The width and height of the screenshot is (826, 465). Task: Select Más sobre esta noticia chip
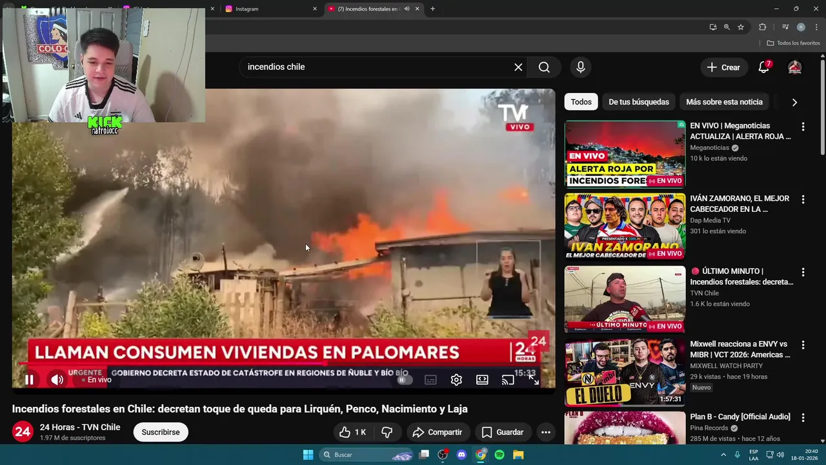click(x=724, y=102)
